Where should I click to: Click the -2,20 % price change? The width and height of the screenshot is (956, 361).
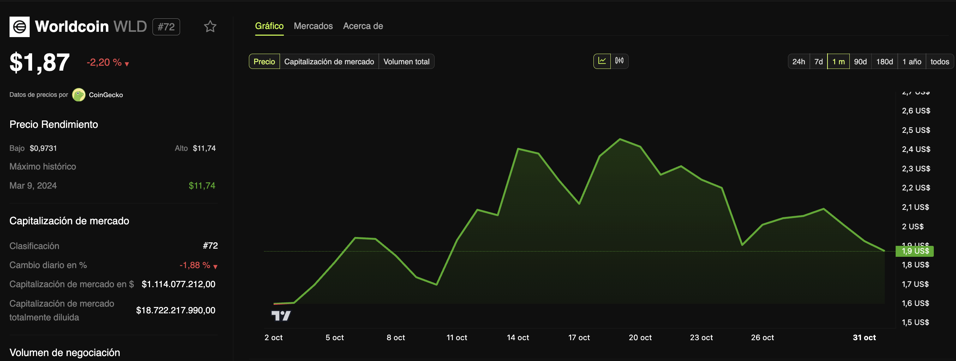108,63
